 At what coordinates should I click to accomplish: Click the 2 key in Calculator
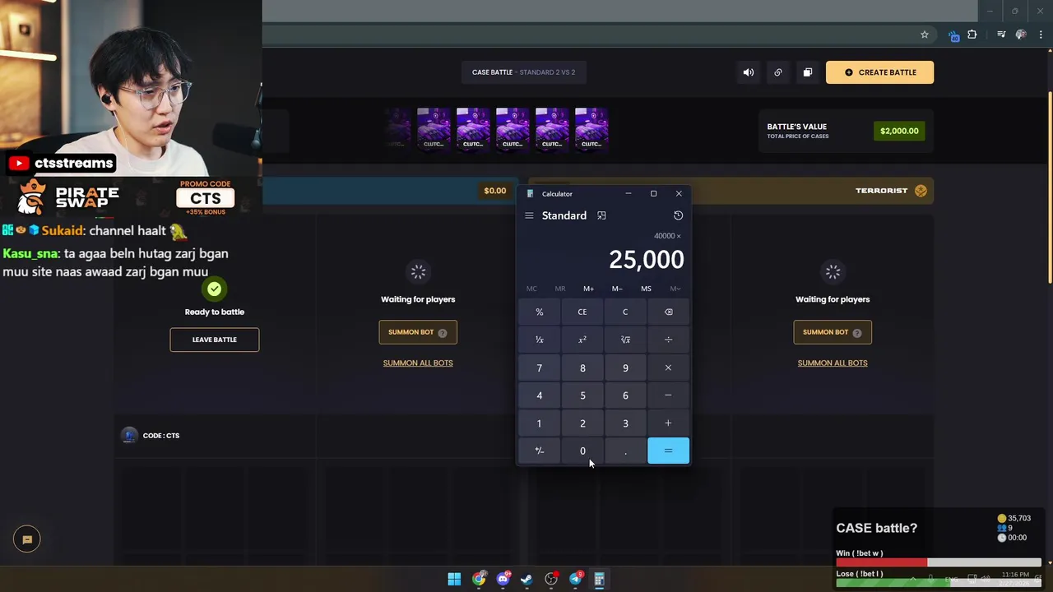(582, 423)
